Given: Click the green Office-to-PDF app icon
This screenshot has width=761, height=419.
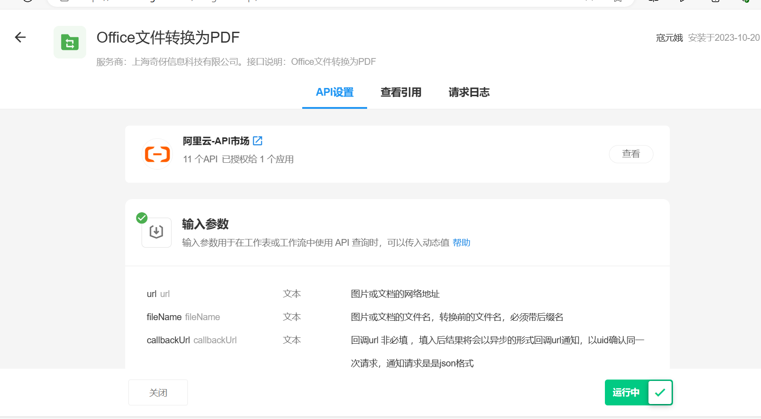Looking at the screenshot, I should pos(70,42).
